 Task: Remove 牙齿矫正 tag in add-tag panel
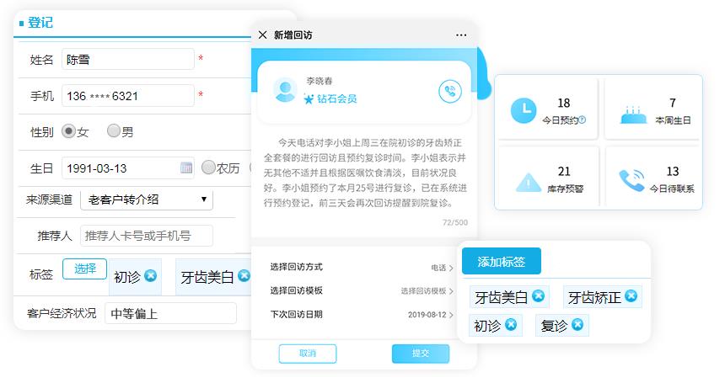click(x=631, y=296)
